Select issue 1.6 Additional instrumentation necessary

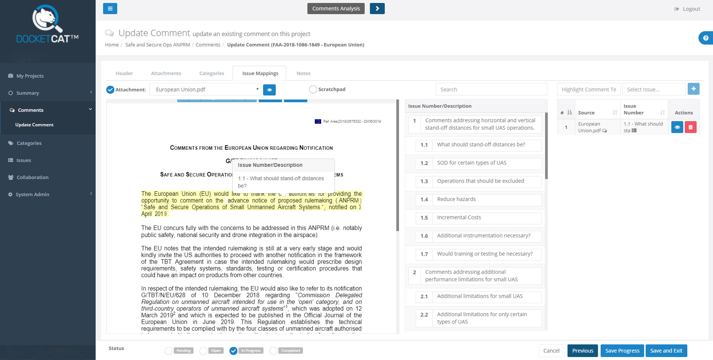pyautogui.click(x=479, y=236)
